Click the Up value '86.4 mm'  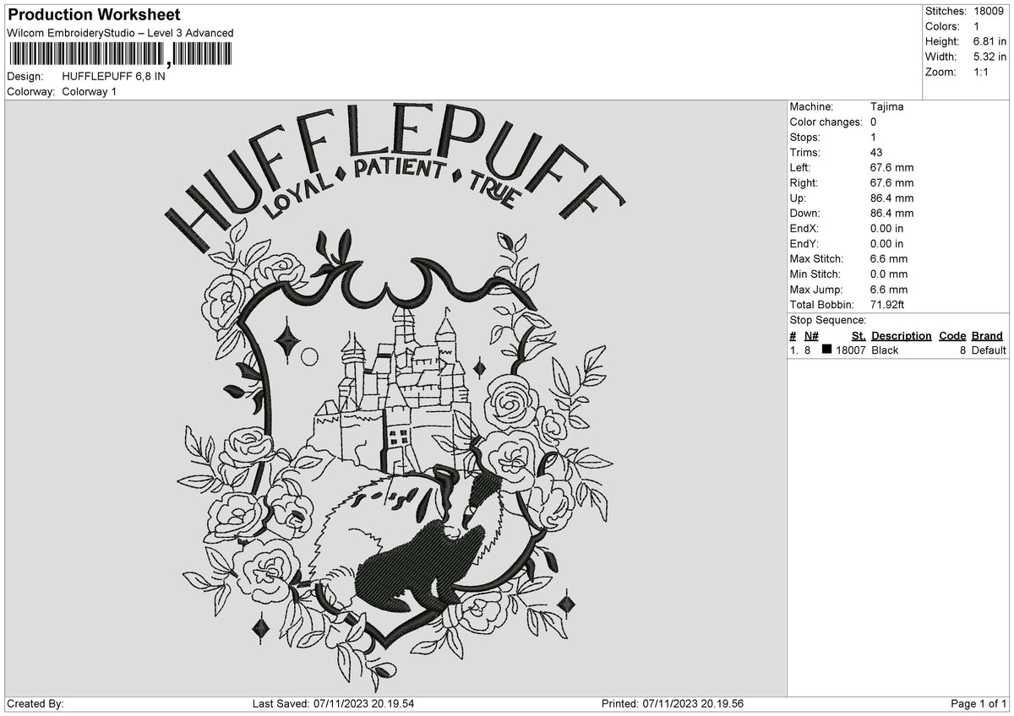(x=891, y=198)
